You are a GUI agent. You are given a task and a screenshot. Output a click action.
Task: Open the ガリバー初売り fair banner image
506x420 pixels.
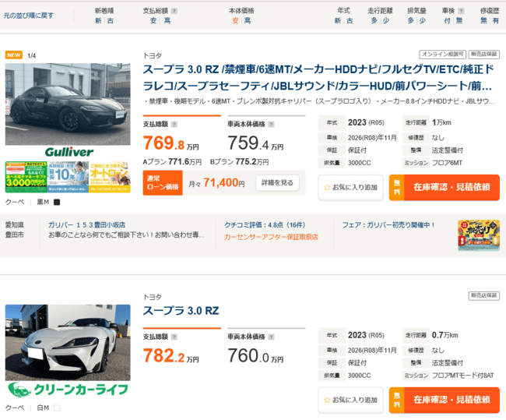pyautogui.click(x=478, y=235)
